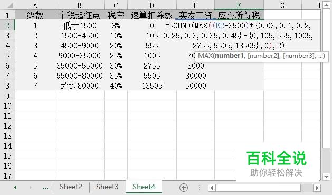The image size is (332, 195).
Task: Select row 8 header
Action: (x=7, y=85)
